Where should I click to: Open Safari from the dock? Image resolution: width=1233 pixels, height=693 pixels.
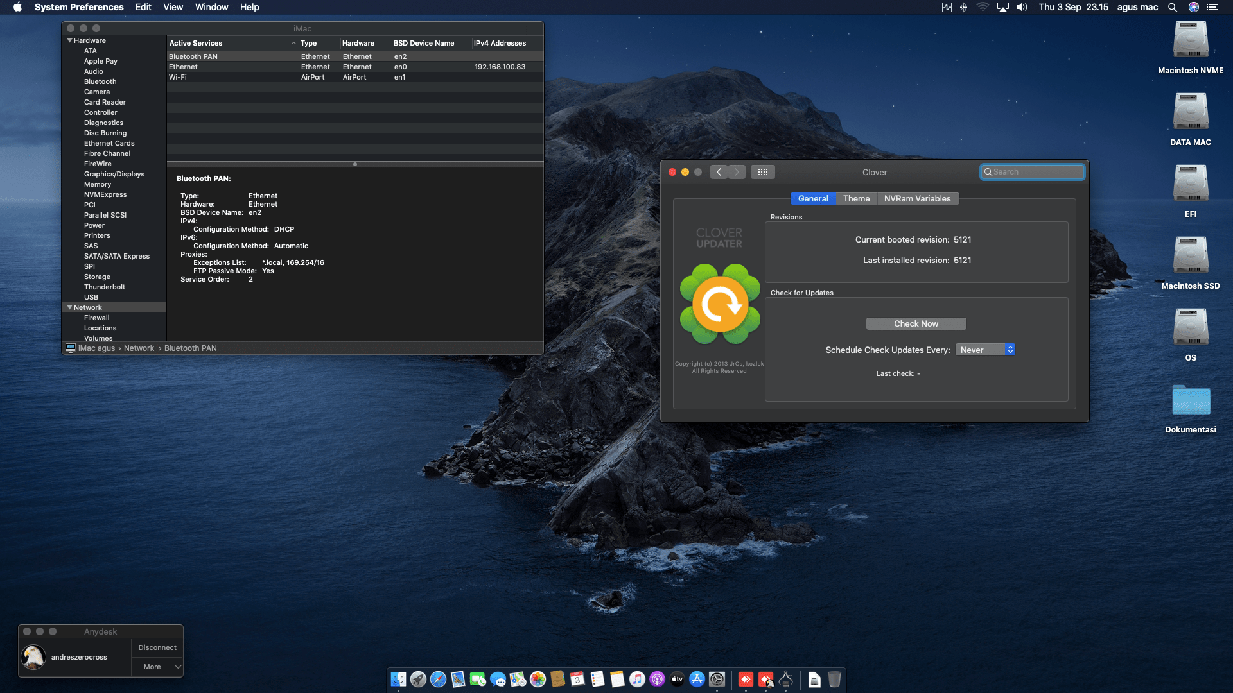438,679
